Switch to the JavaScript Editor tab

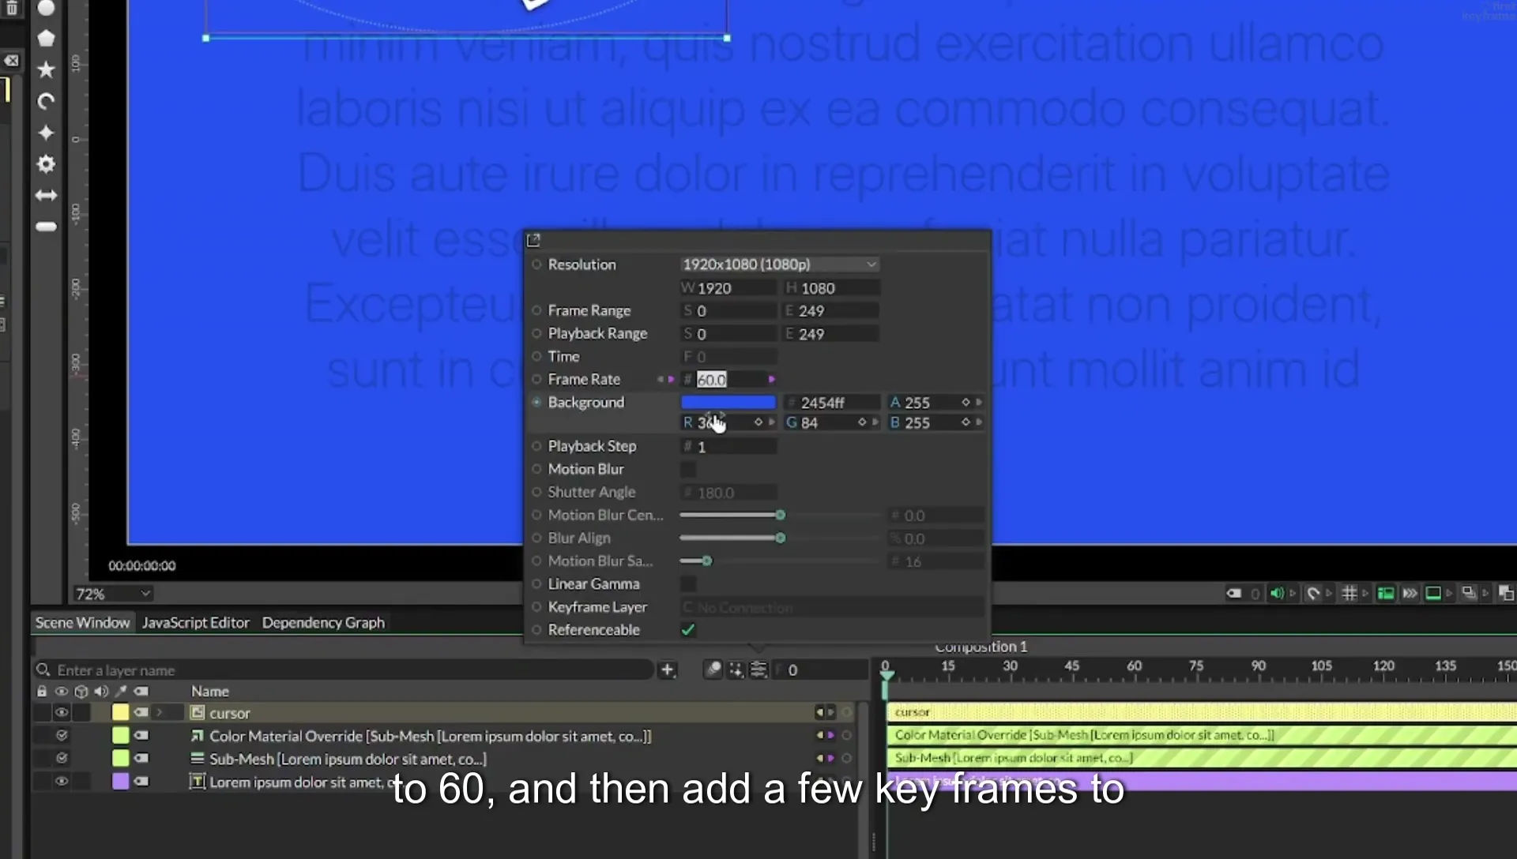pos(196,623)
